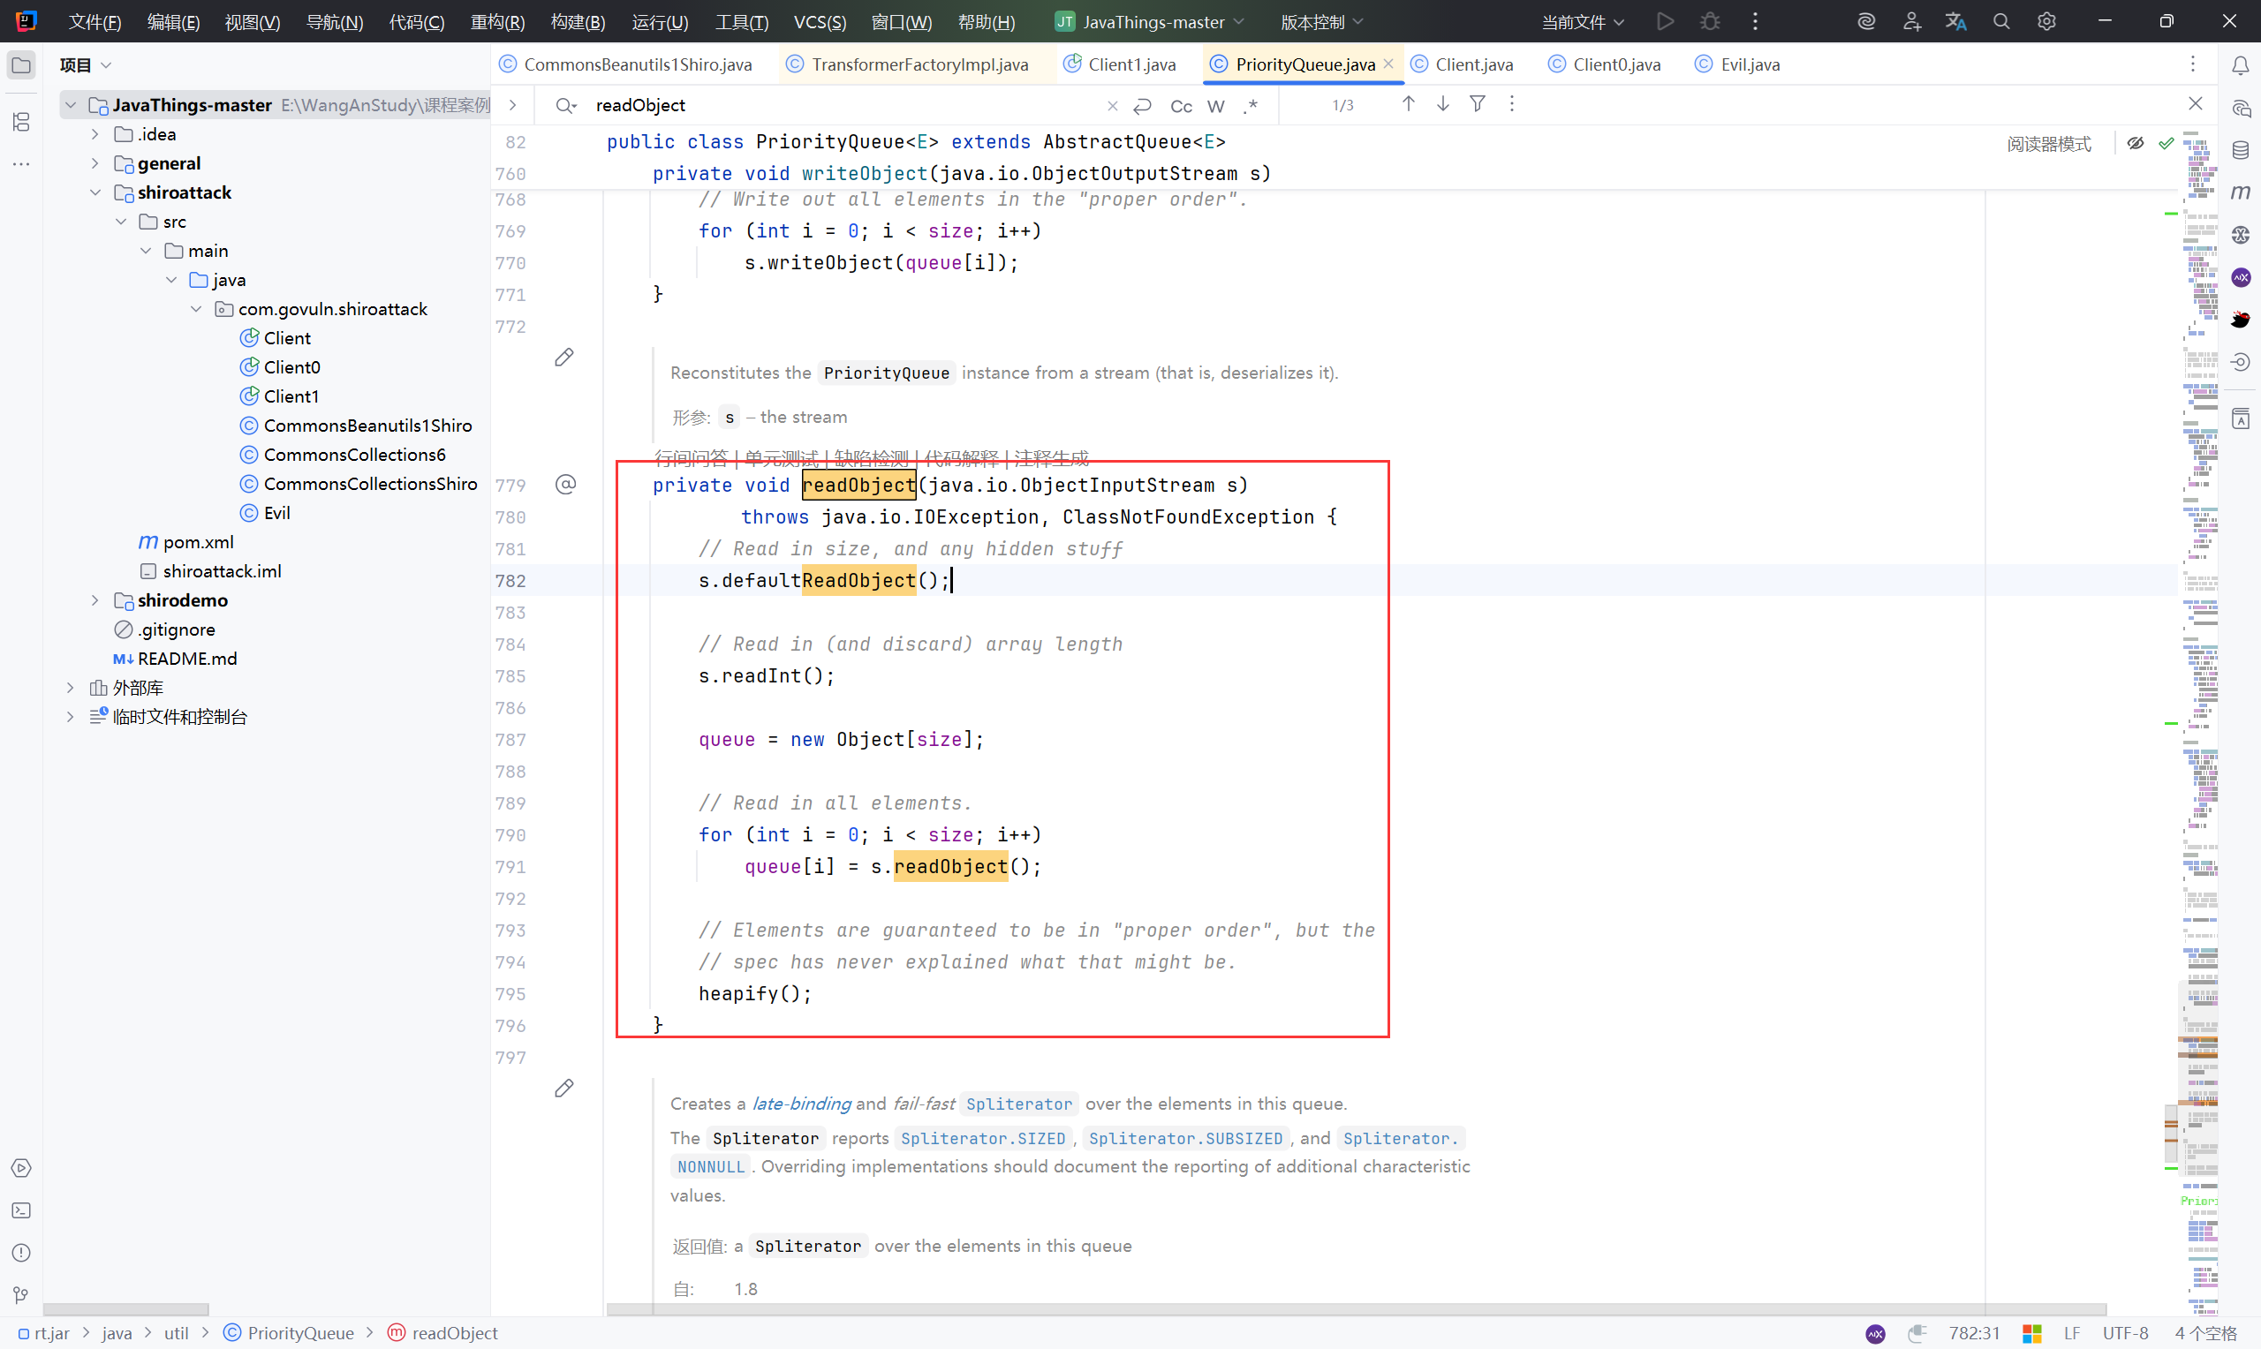
Task: Open the Terminal tool window icon
Action: (x=22, y=1210)
